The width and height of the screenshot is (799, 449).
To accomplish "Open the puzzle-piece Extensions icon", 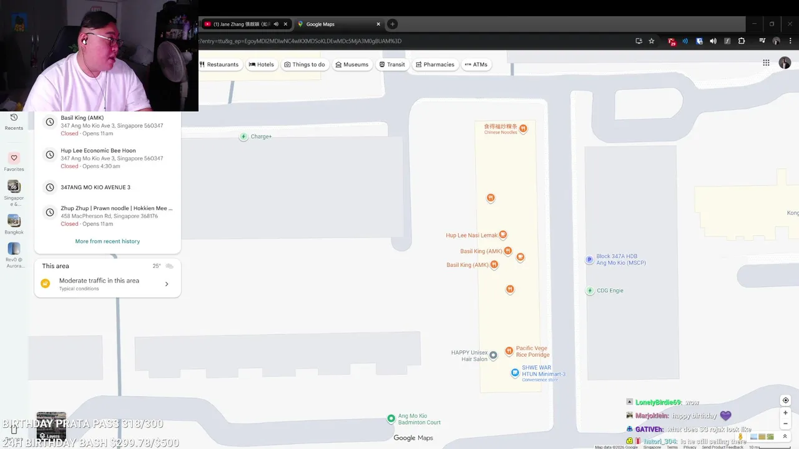I will point(742,41).
